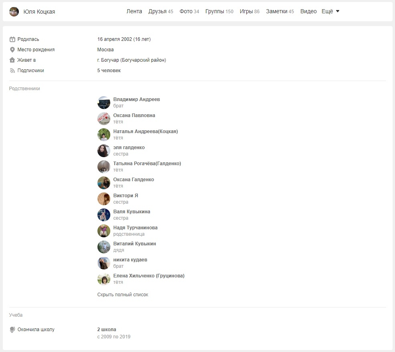Open the 5 человек subscribers link
The height and width of the screenshot is (352, 395).
click(x=109, y=71)
